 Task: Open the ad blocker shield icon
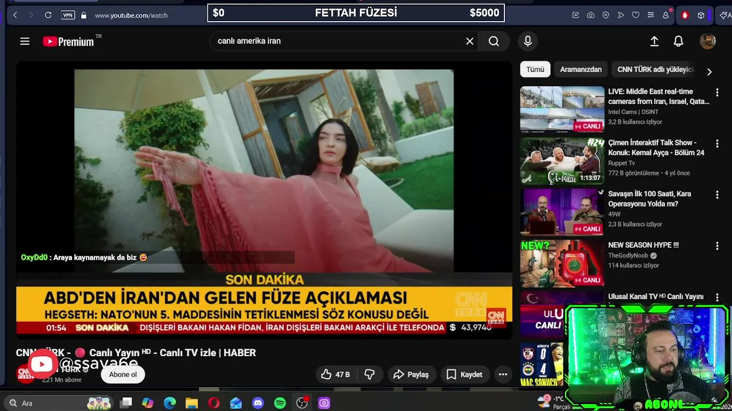[606, 15]
